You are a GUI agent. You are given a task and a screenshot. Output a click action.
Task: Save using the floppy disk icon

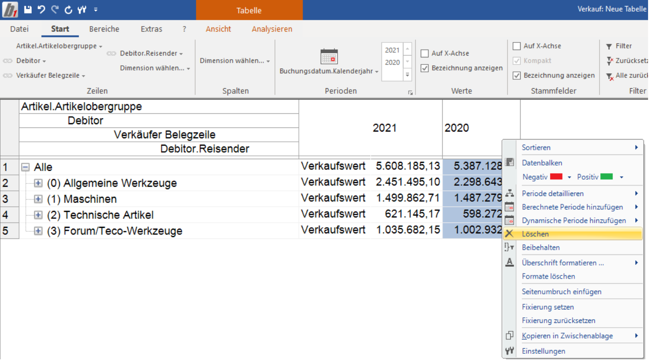tap(28, 9)
